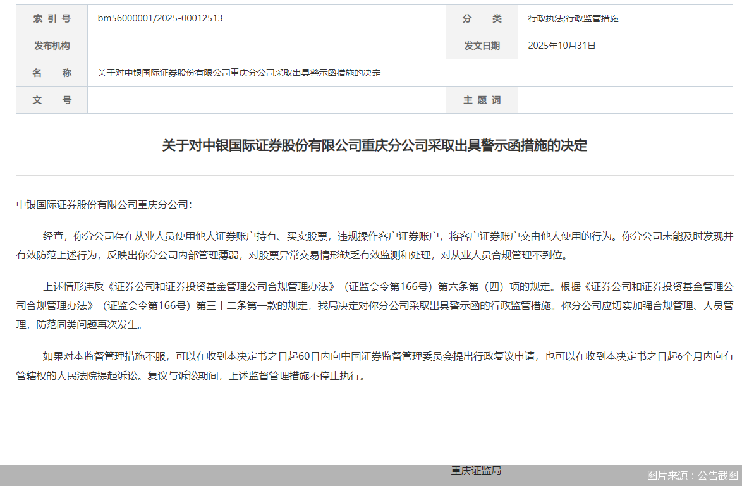Screen dimensions: 742x486
Task: Click the empty cell beside 发布机构
Action: pyautogui.click(x=265, y=45)
